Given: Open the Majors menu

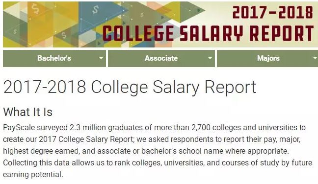Looking at the screenshot, I should pos(268,58).
